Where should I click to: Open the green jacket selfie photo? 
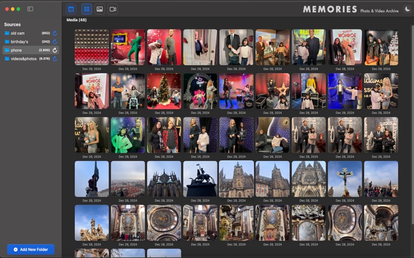click(x=128, y=135)
